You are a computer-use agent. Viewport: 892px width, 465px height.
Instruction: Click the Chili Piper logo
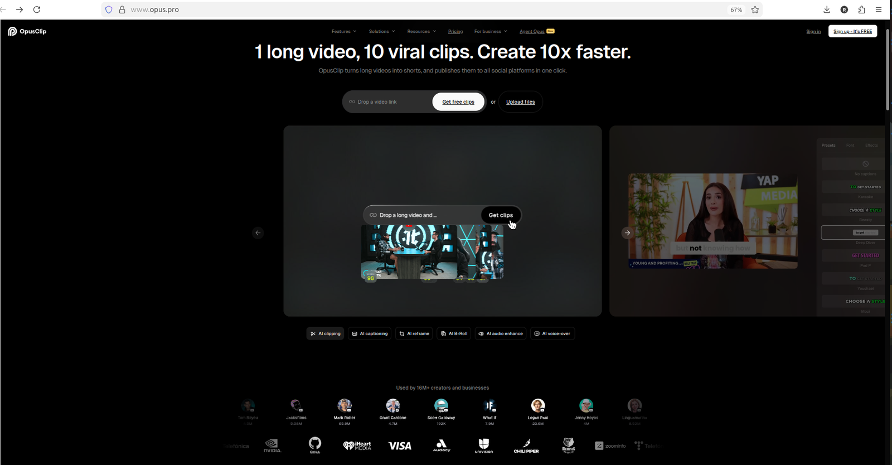click(x=526, y=446)
